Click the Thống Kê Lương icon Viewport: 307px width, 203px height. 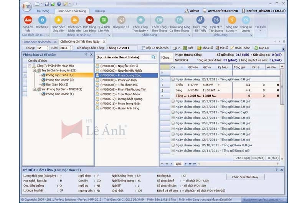(x=246, y=23)
